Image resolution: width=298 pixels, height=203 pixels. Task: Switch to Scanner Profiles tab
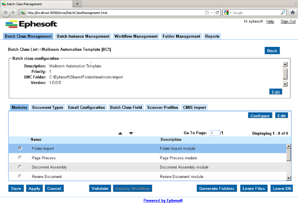tap(163, 107)
